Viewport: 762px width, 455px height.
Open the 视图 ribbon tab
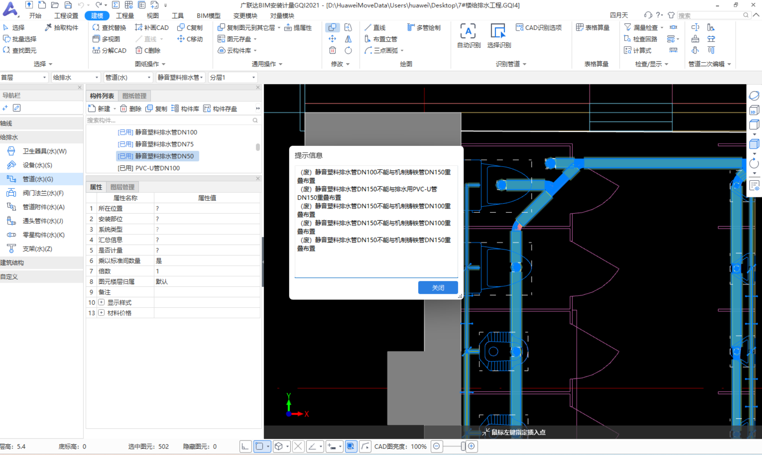pyautogui.click(x=153, y=16)
